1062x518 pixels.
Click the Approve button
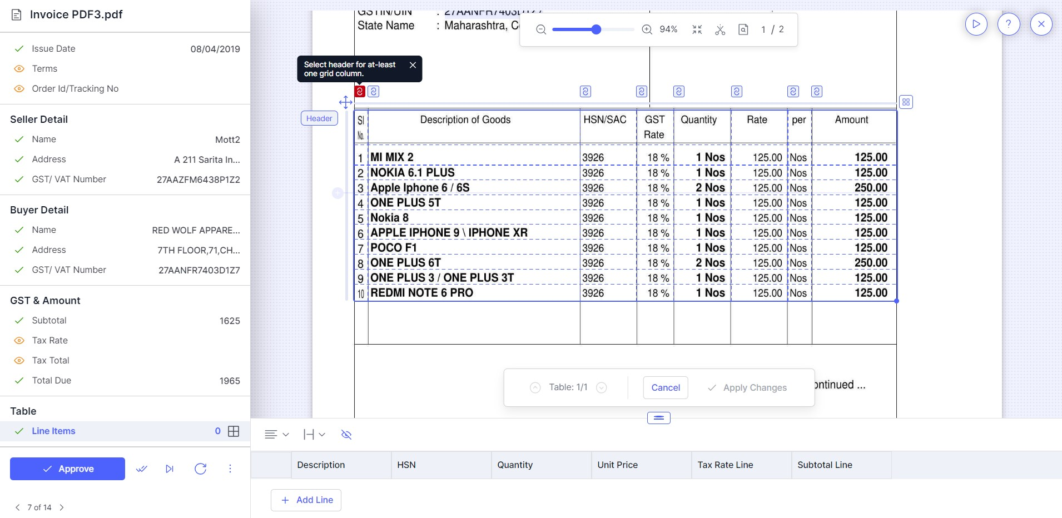(x=67, y=469)
